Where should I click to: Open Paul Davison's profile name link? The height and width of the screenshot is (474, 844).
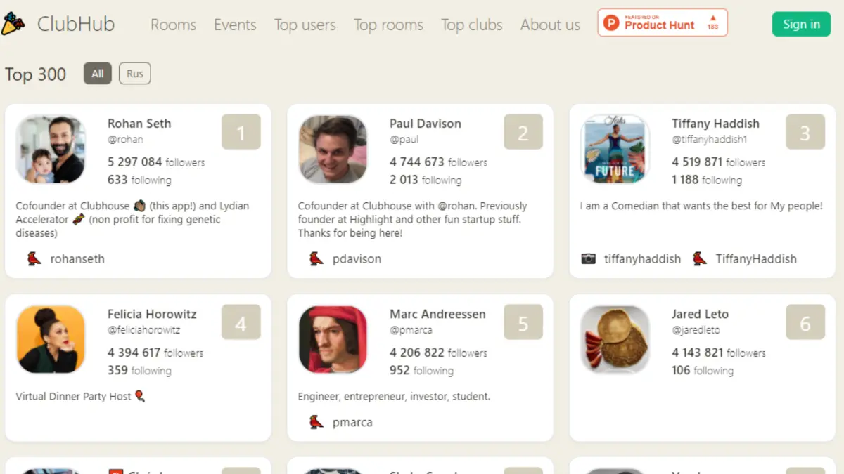tap(426, 124)
